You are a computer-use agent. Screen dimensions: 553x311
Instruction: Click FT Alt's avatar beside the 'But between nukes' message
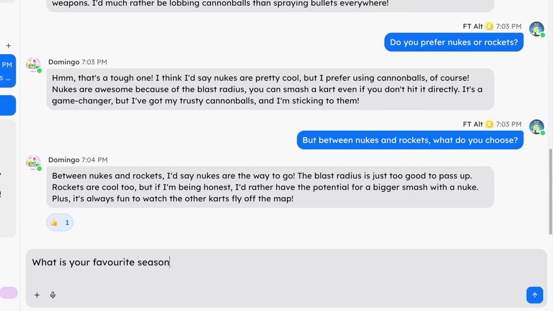click(537, 127)
